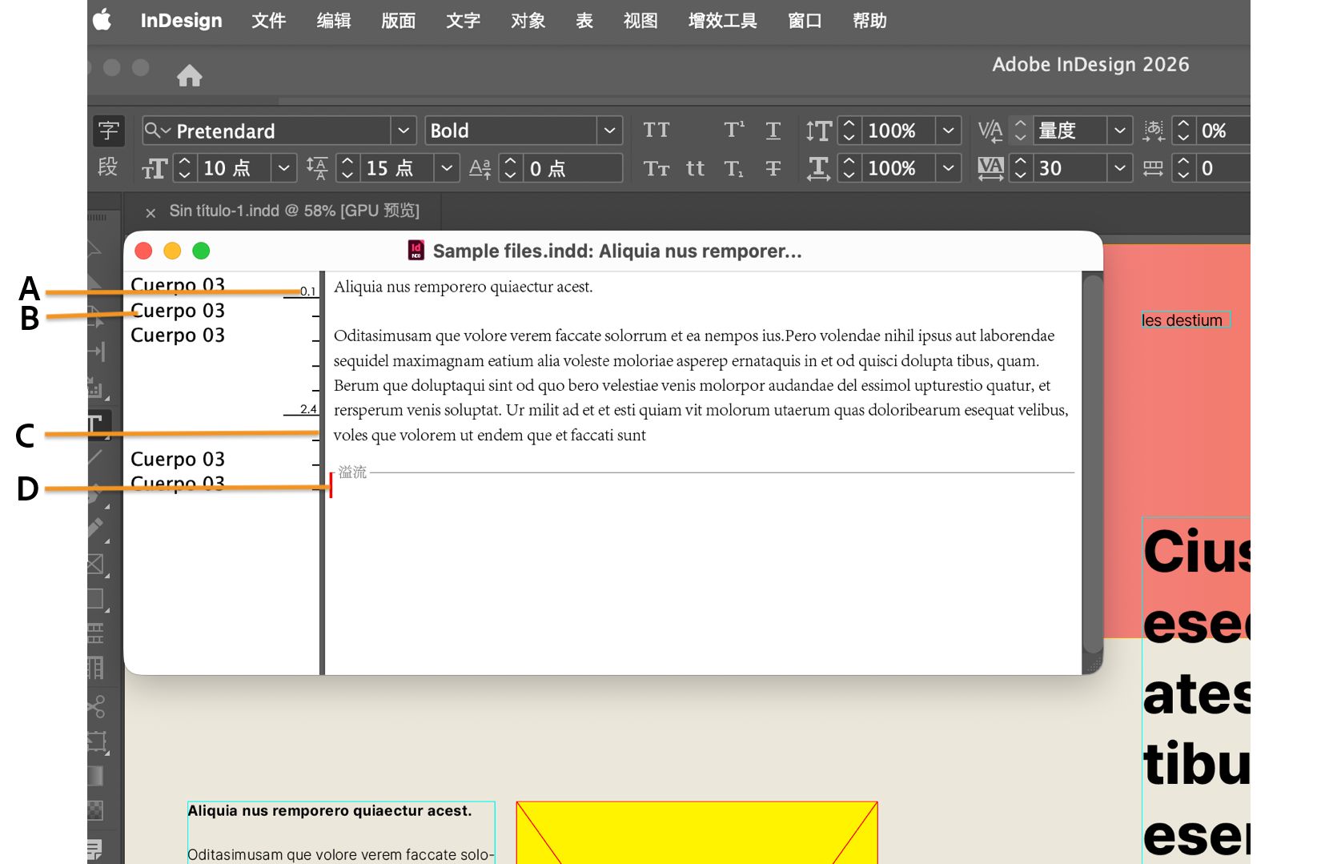Click story text line starting 'Oditasimusam que volore'

tap(694, 336)
